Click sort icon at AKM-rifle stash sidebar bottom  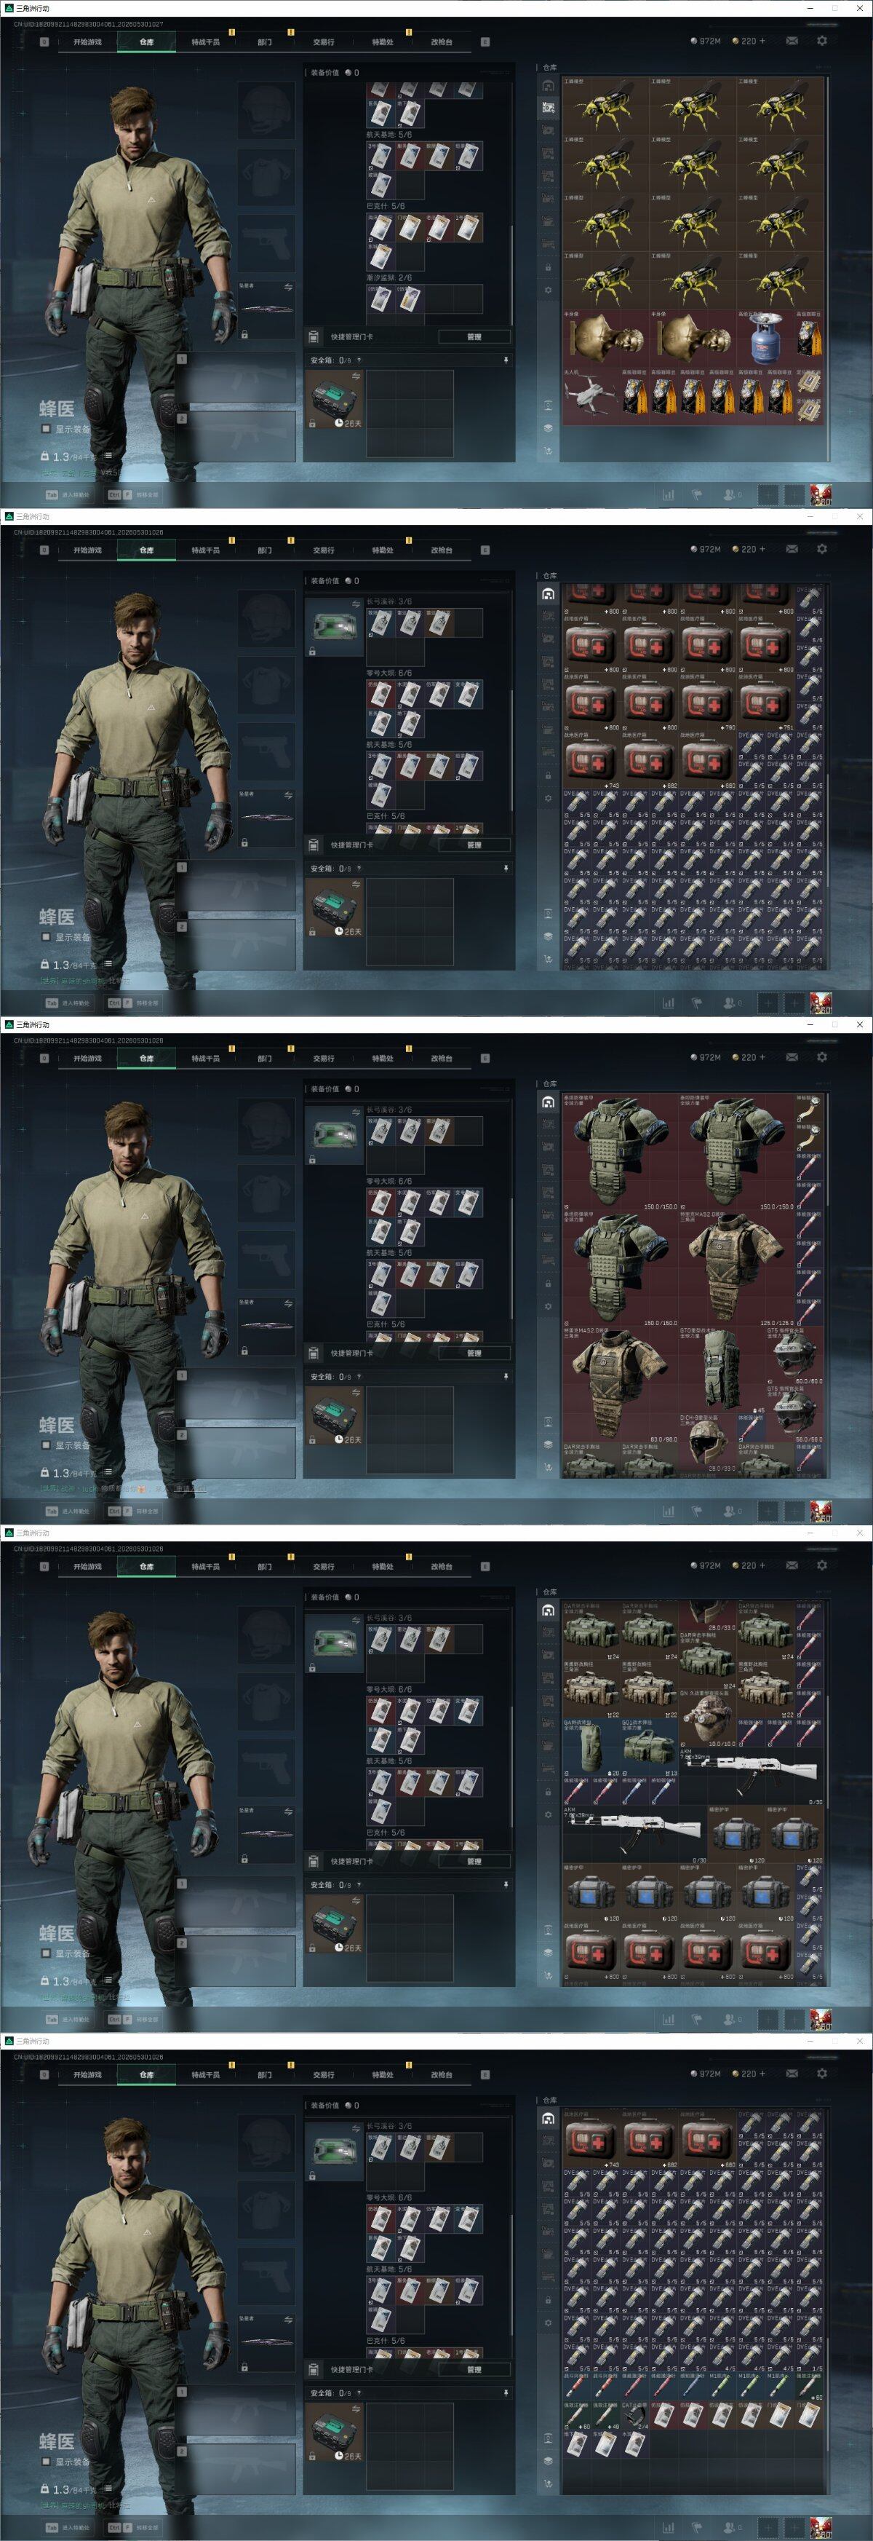tap(549, 1975)
